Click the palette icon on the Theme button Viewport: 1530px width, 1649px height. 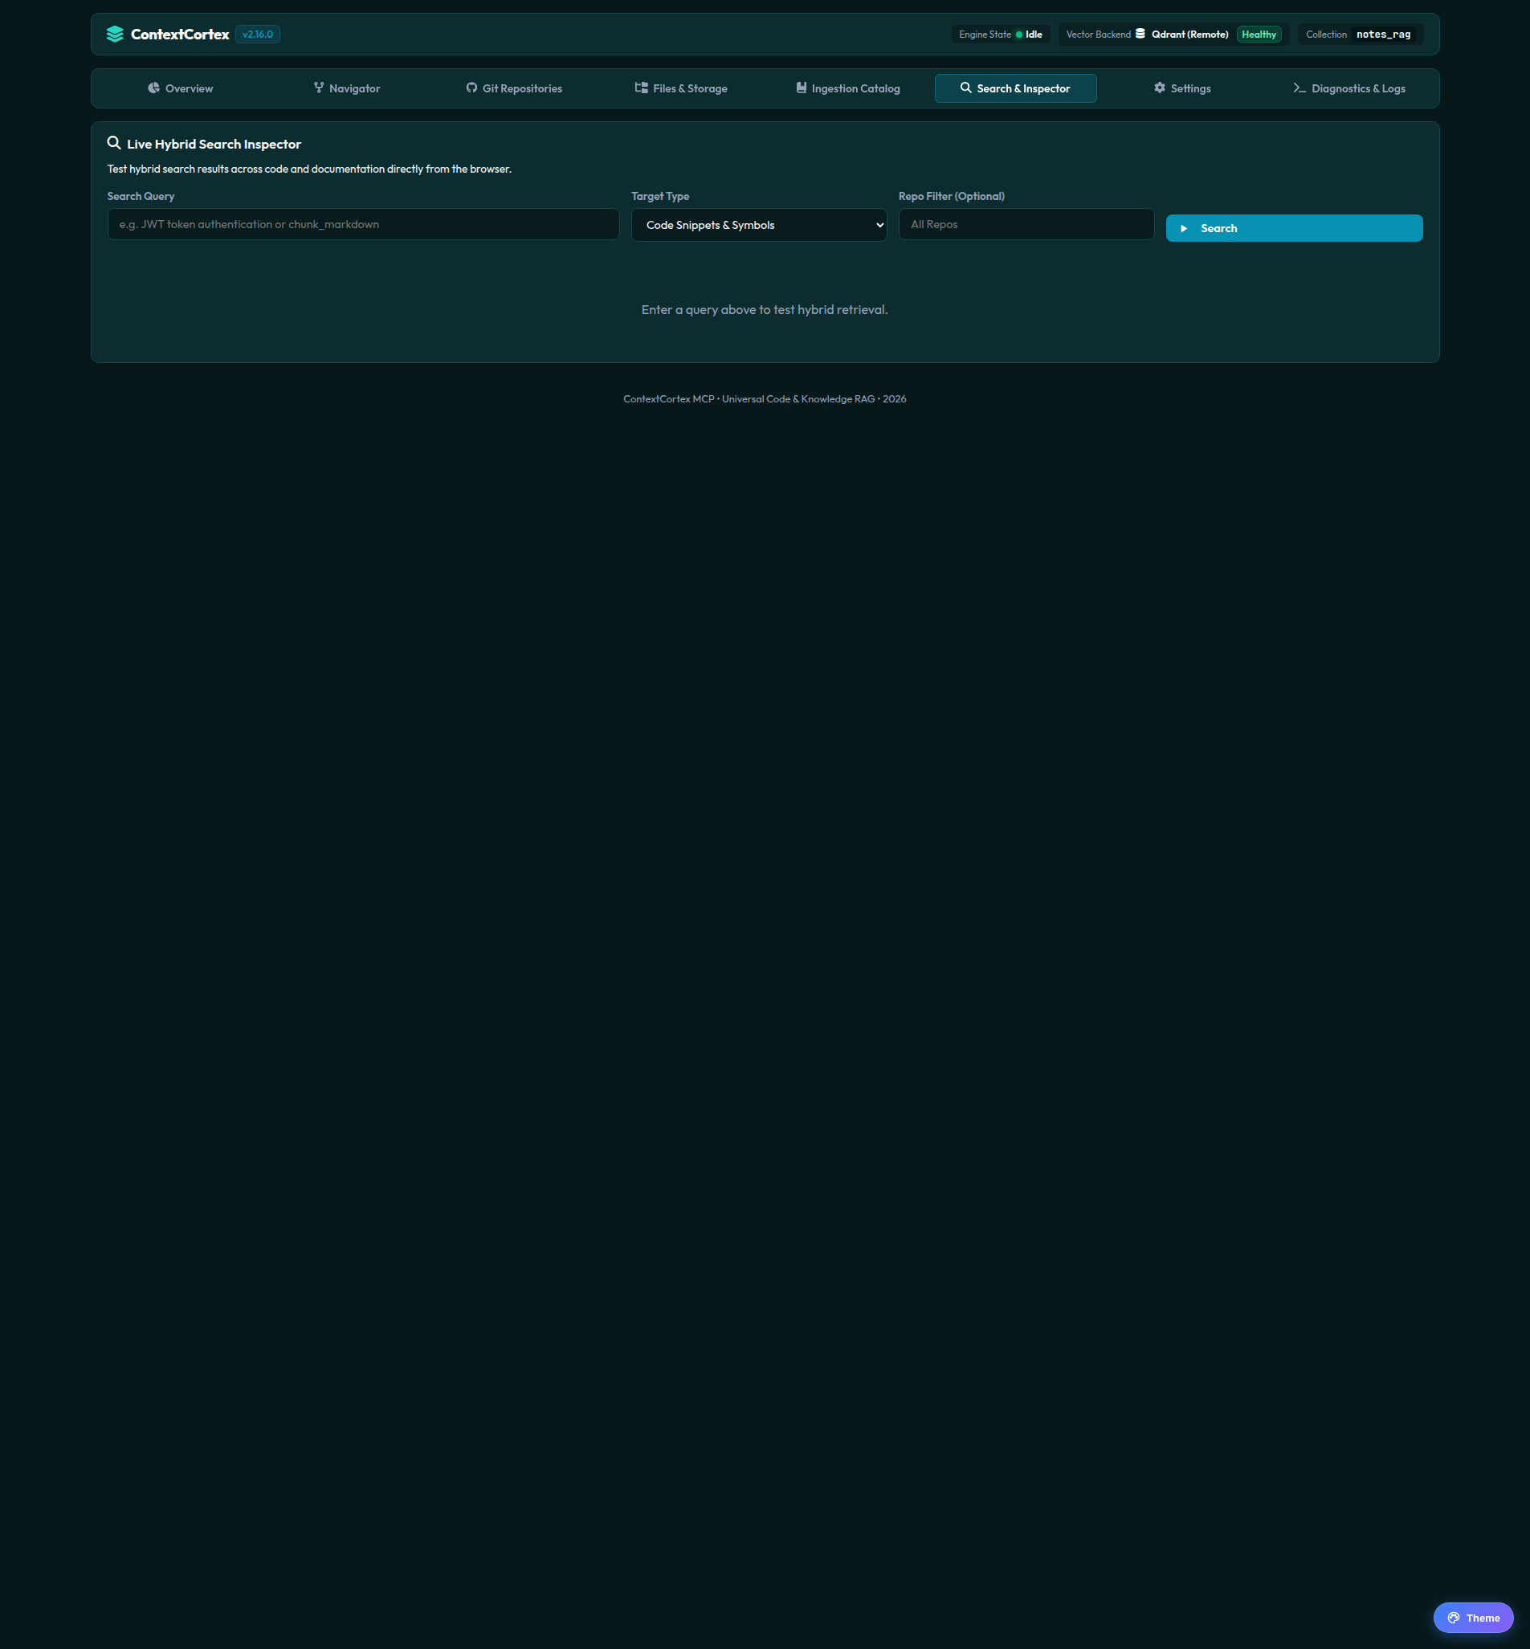click(1454, 1618)
